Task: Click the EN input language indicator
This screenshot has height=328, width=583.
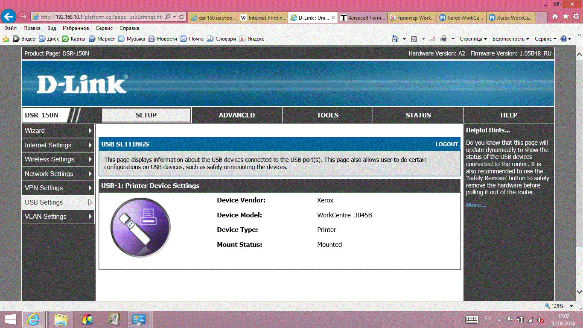Action: (x=487, y=319)
